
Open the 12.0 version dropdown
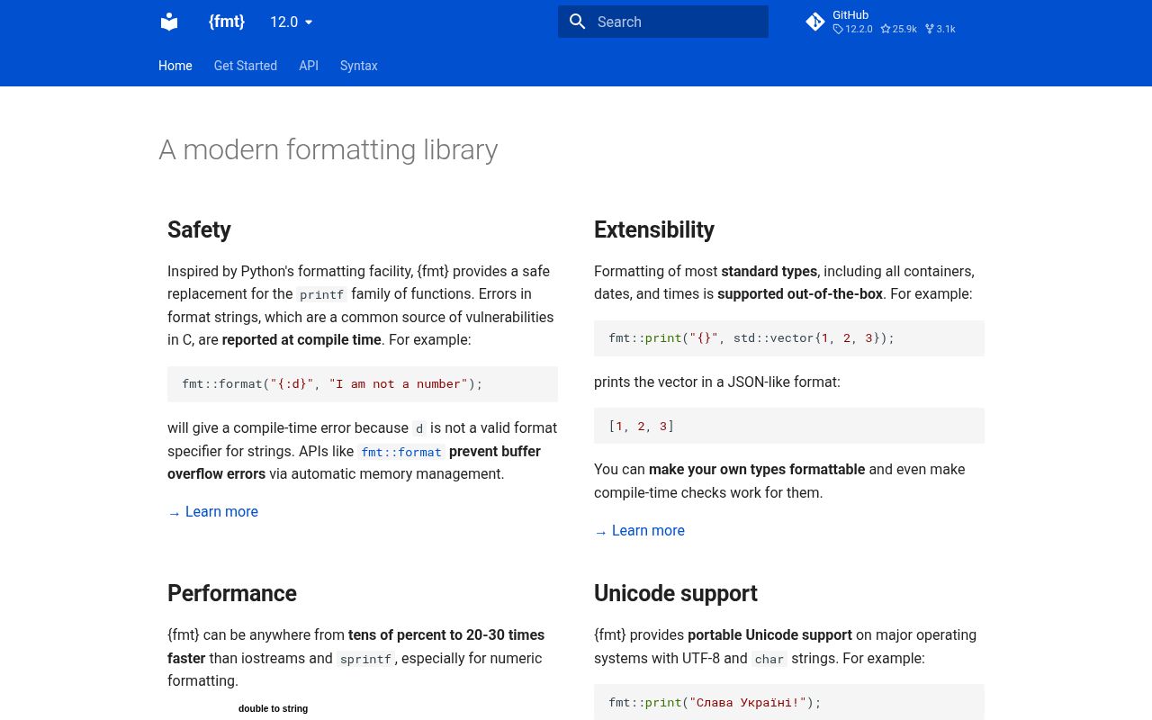click(x=292, y=22)
